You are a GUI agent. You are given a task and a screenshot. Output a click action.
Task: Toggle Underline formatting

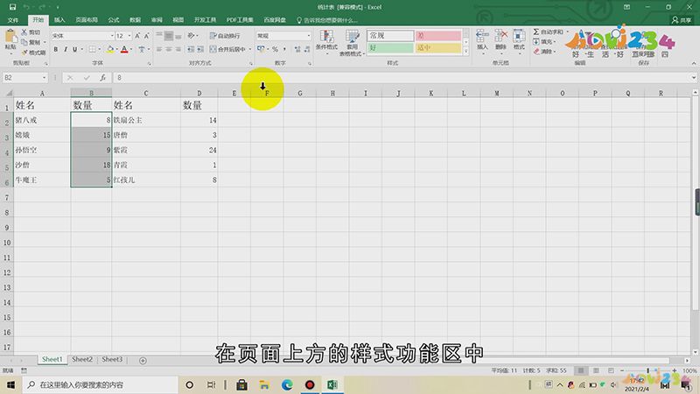(x=74, y=49)
